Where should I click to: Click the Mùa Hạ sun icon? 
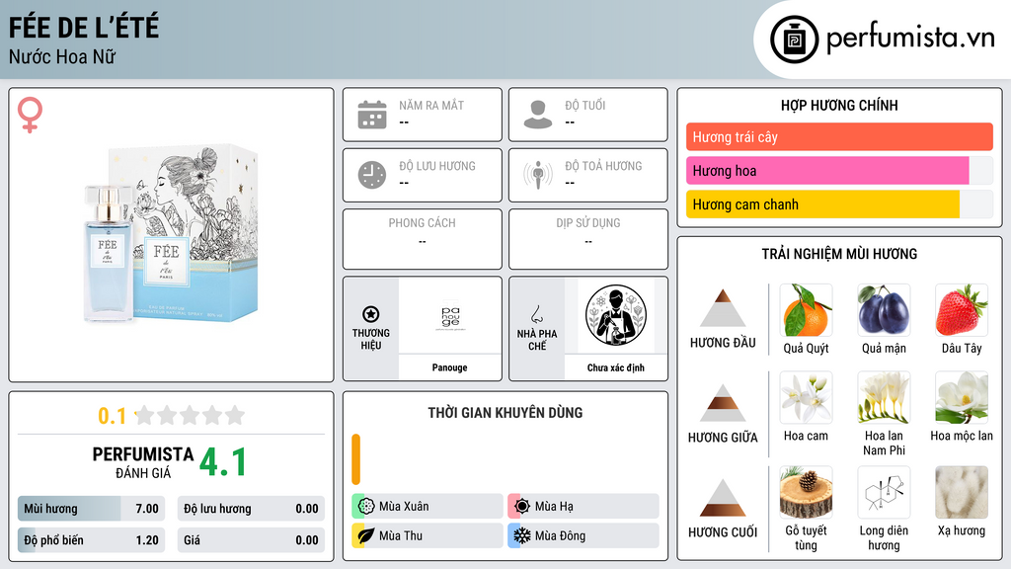pos(522,506)
